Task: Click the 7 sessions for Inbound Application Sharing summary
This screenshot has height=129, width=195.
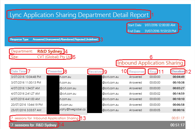Action: [x=45, y=118]
